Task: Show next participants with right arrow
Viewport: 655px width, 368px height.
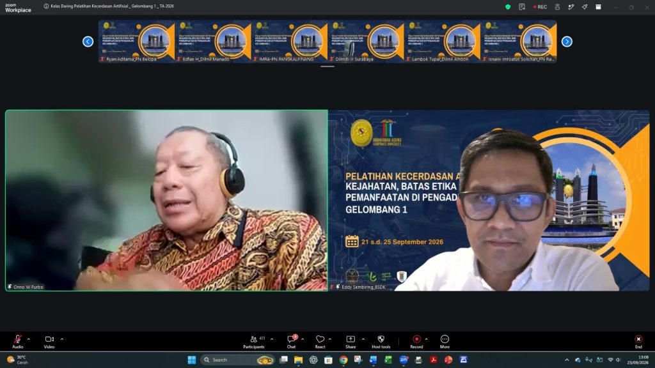Action: click(567, 42)
